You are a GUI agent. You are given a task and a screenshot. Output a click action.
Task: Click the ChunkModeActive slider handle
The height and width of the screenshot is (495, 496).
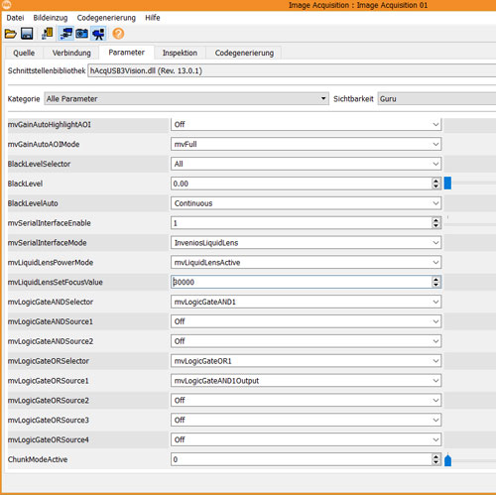pos(447,459)
